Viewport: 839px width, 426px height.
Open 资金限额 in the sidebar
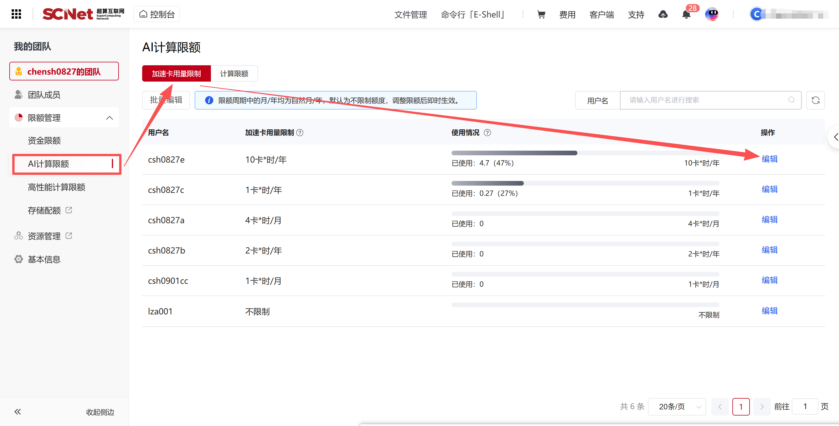[x=44, y=141]
